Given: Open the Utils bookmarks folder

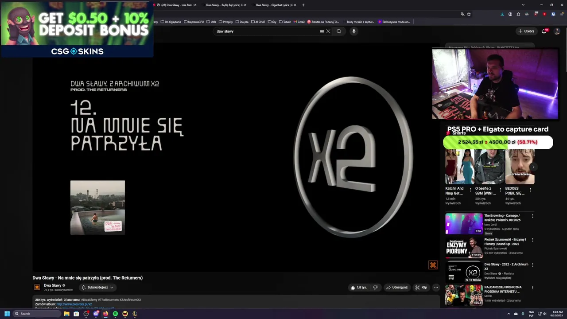Looking at the screenshot, I should (x=211, y=22).
